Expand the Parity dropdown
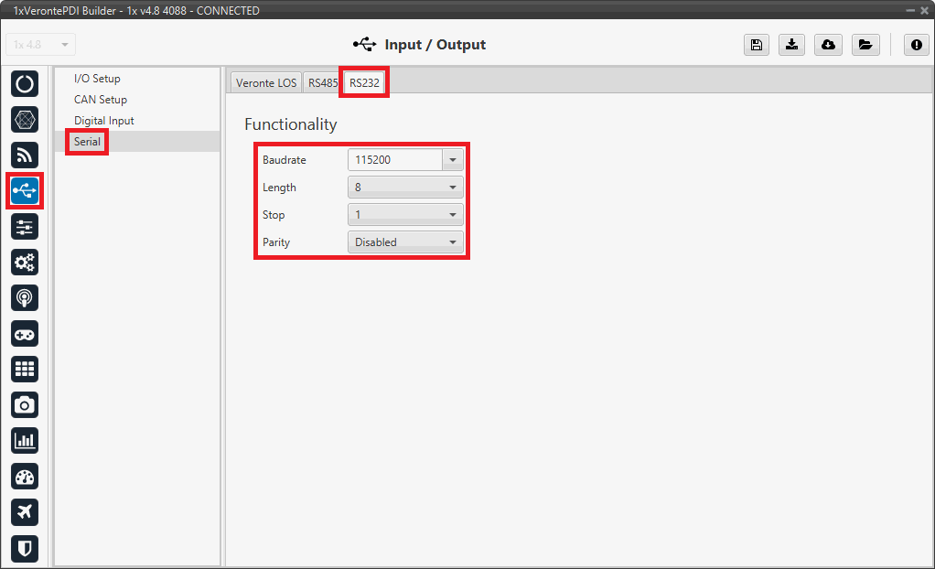935x569 pixels. 405,242
